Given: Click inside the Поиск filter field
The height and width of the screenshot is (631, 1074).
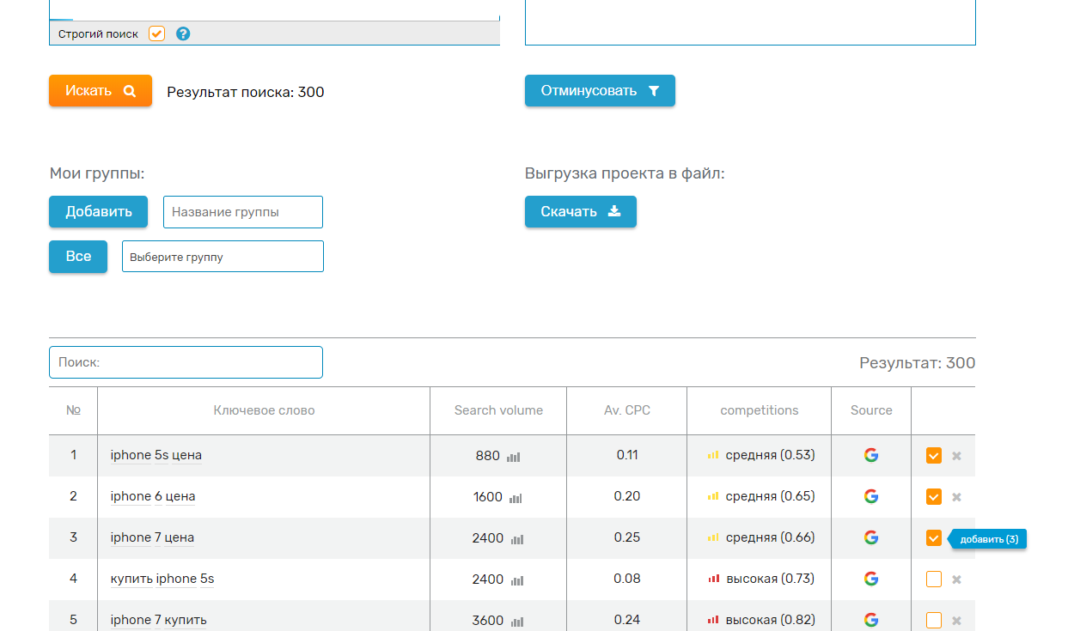Looking at the screenshot, I should pos(186,361).
